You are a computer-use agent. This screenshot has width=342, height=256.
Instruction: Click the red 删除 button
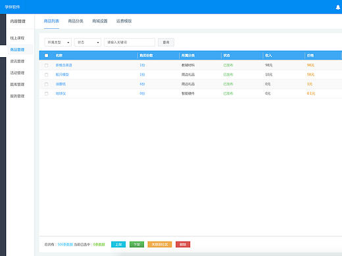[183, 244]
